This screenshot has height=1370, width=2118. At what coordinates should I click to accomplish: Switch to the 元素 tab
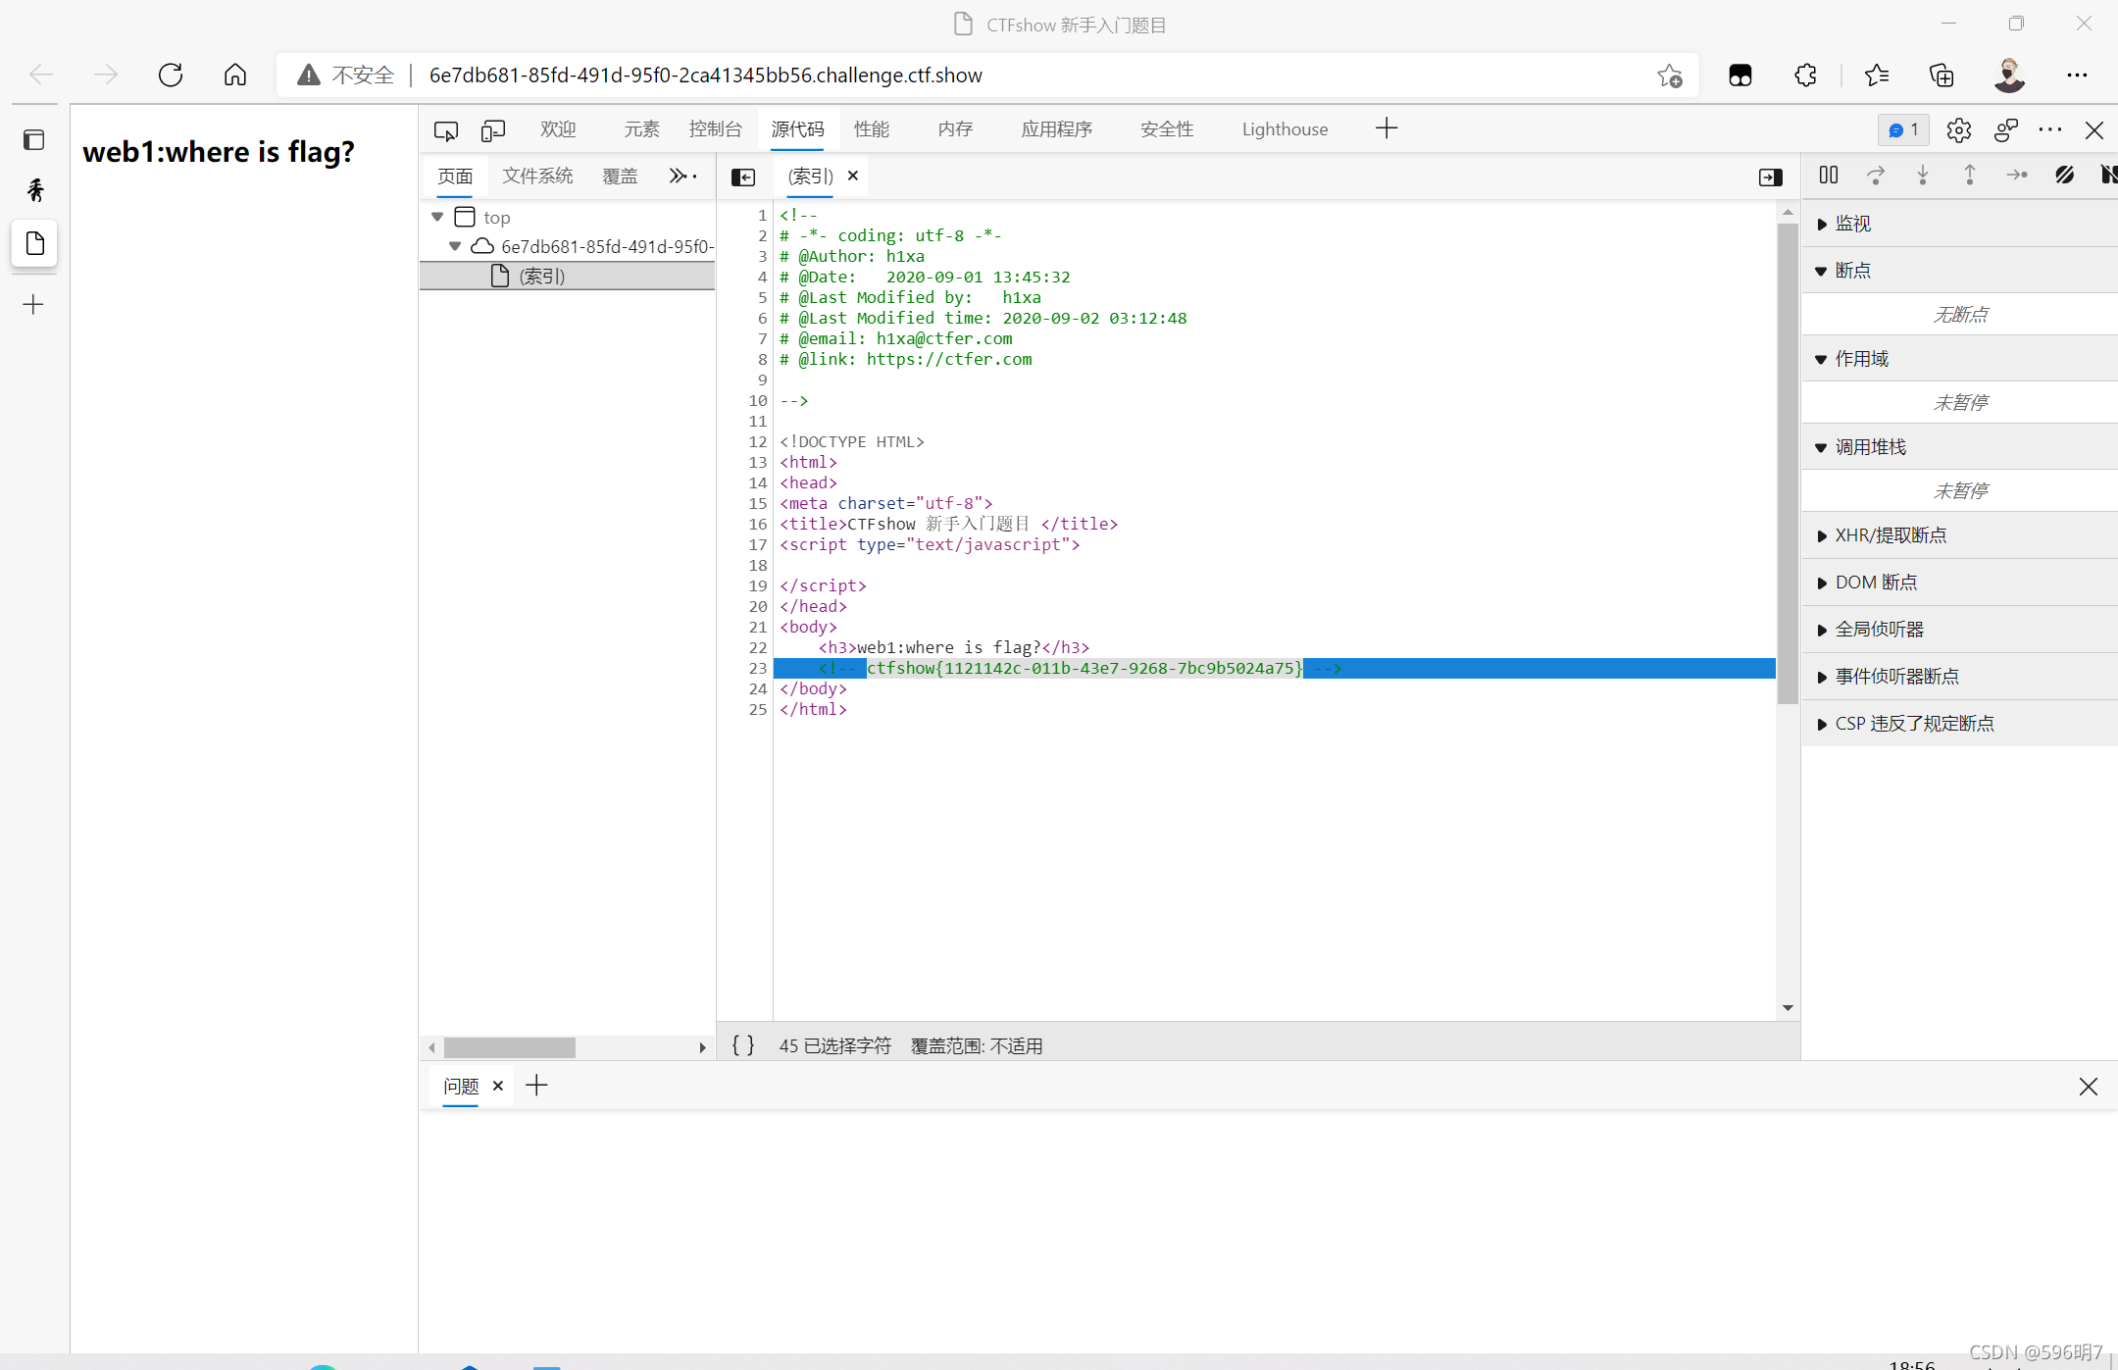641,129
